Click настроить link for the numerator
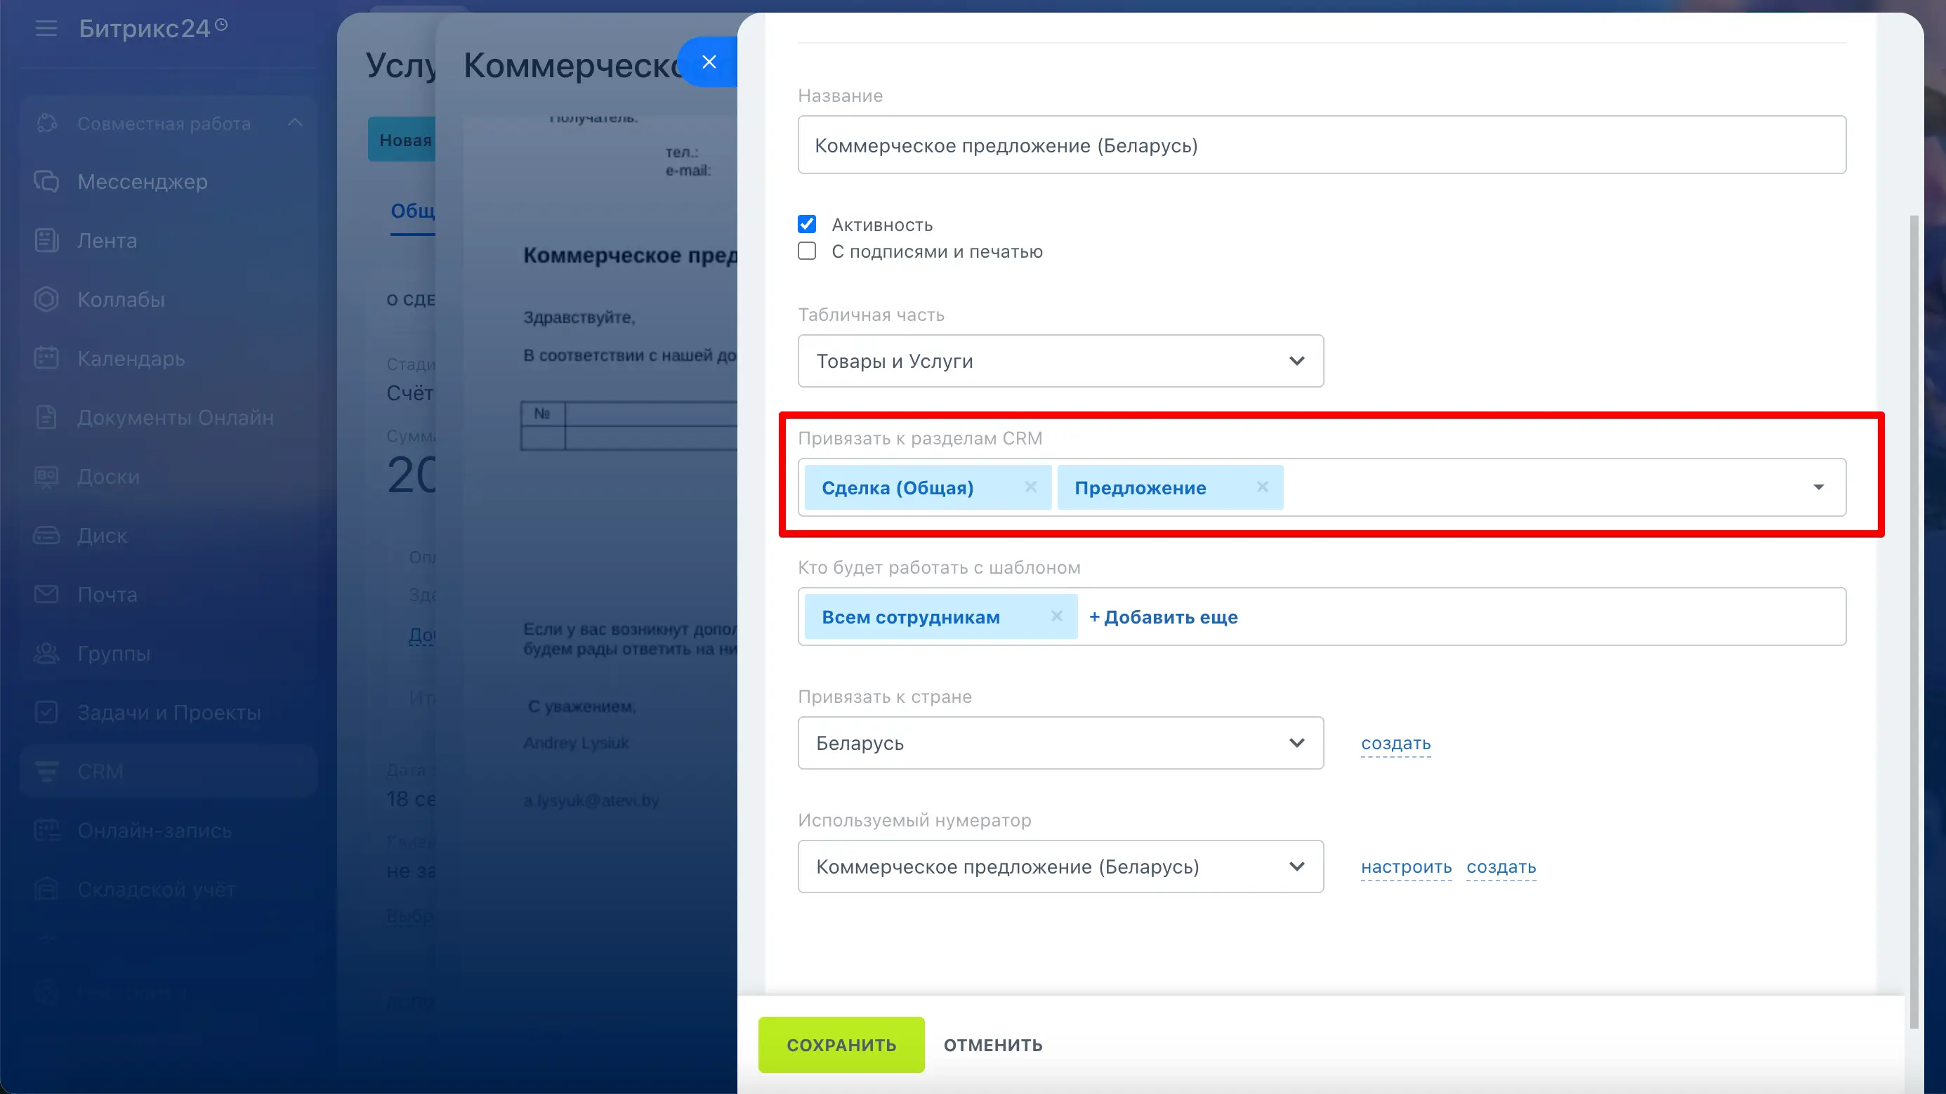The width and height of the screenshot is (1946, 1094). pyautogui.click(x=1407, y=867)
